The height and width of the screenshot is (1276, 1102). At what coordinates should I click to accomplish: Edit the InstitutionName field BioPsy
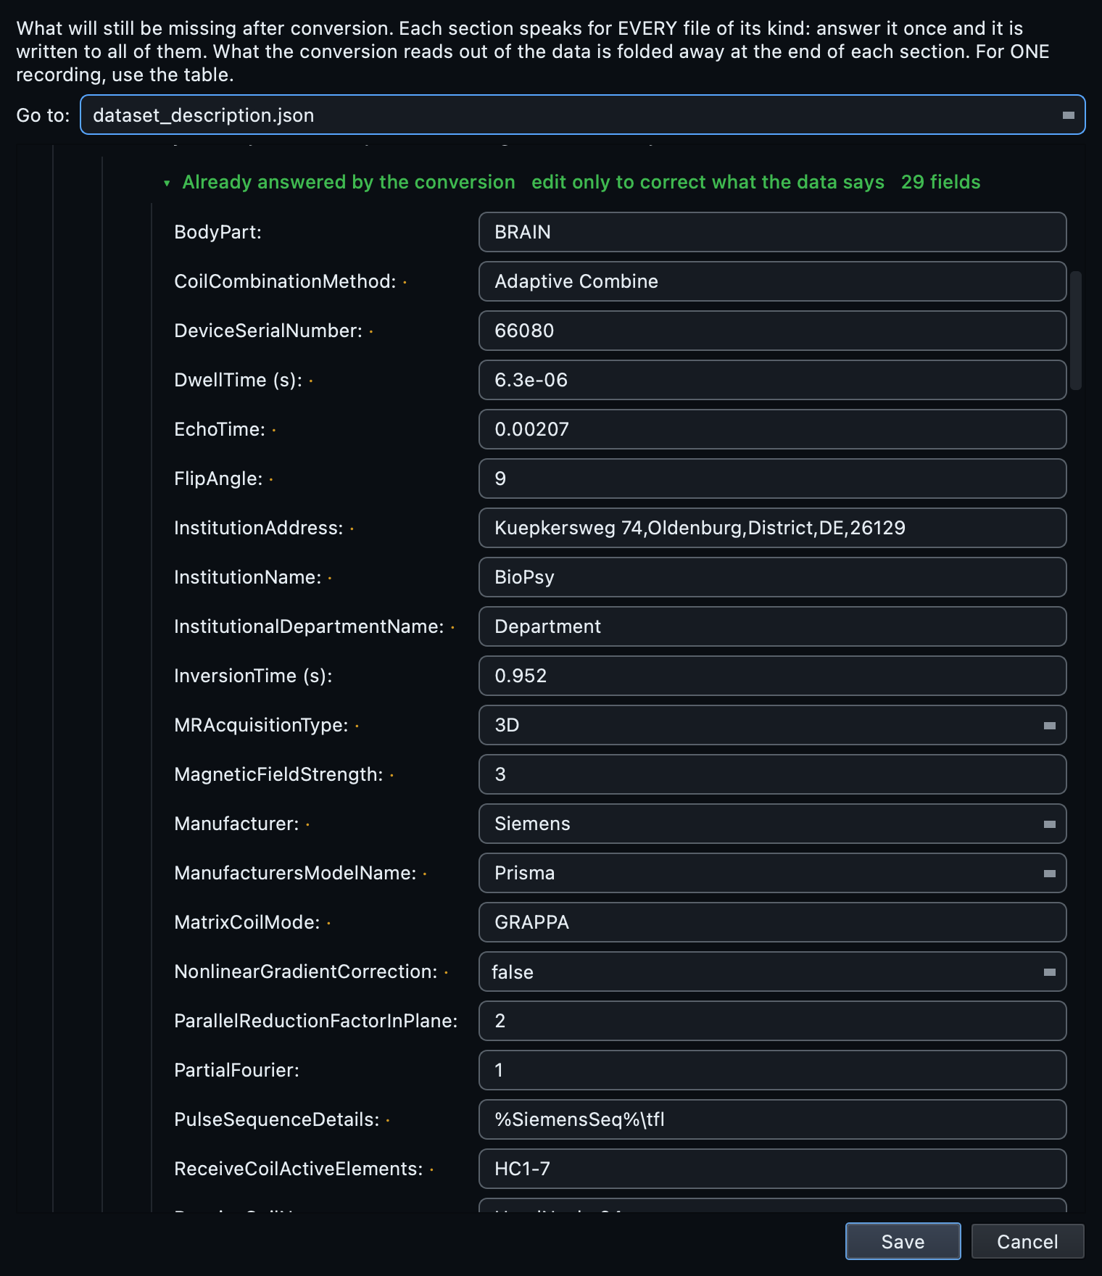click(x=772, y=577)
